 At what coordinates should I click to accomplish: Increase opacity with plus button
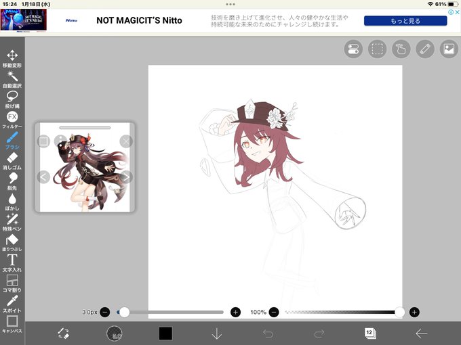tap(414, 312)
